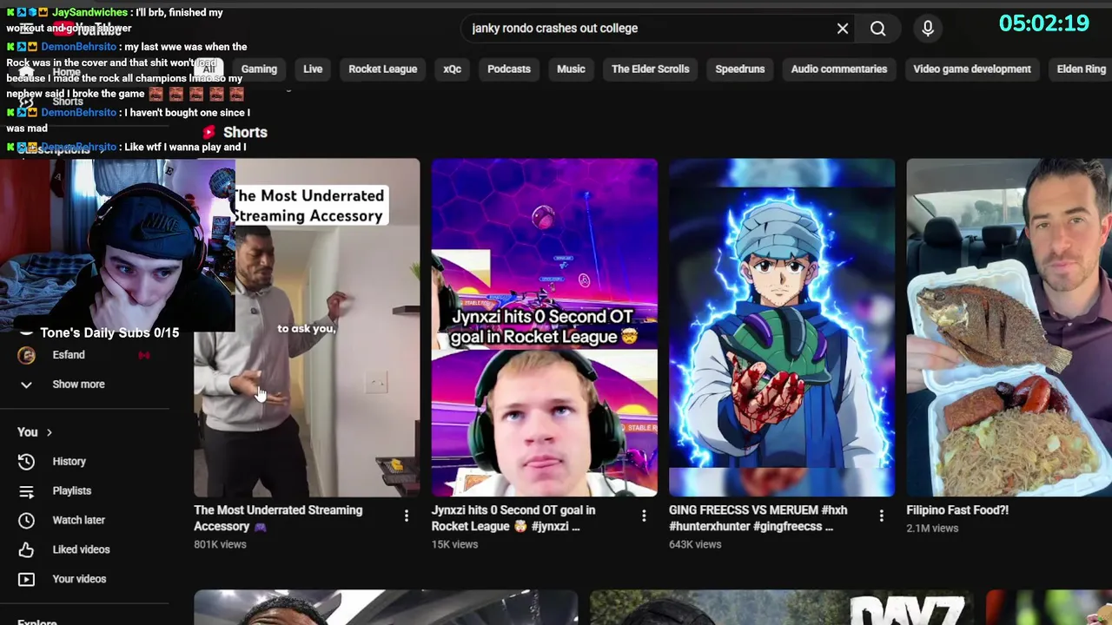
Task: Select the xQc filter chip
Action: pos(452,69)
